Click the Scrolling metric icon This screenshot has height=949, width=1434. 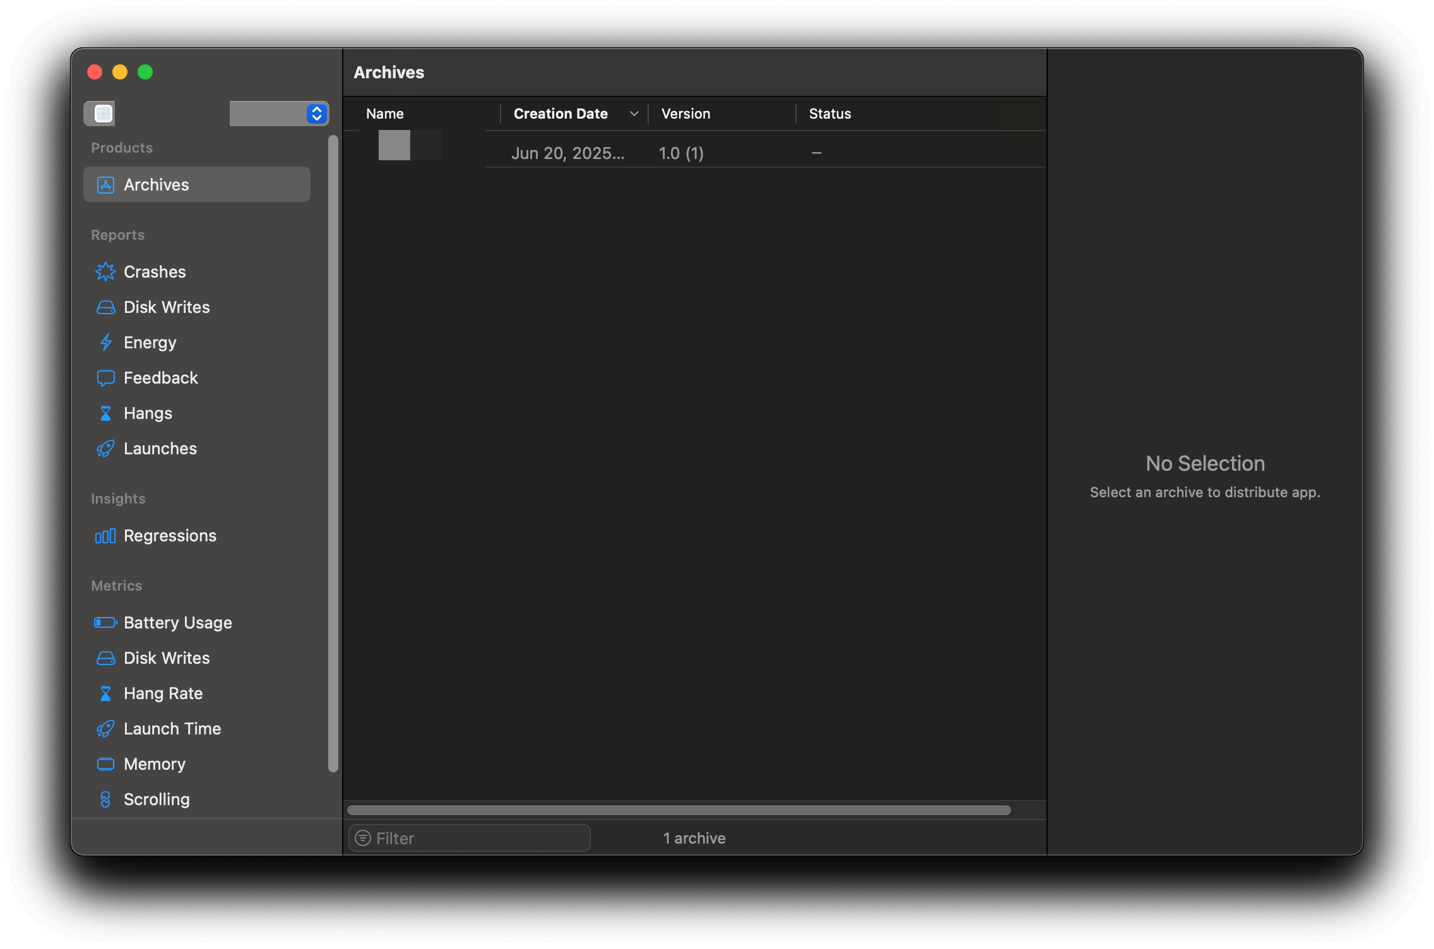click(105, 799)
